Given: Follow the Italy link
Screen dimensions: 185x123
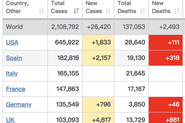Looking at the screenshot, I should point(12,73).
